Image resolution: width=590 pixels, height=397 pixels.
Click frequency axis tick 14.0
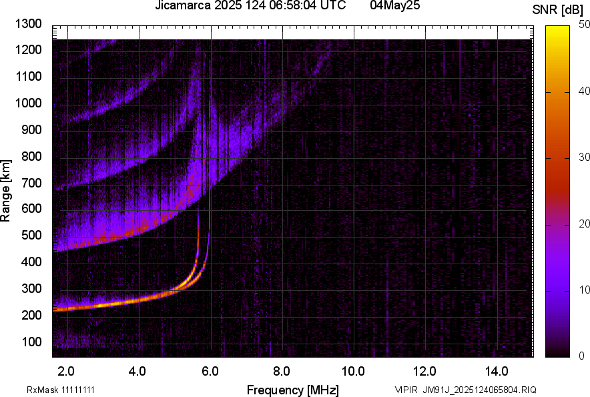497,372
